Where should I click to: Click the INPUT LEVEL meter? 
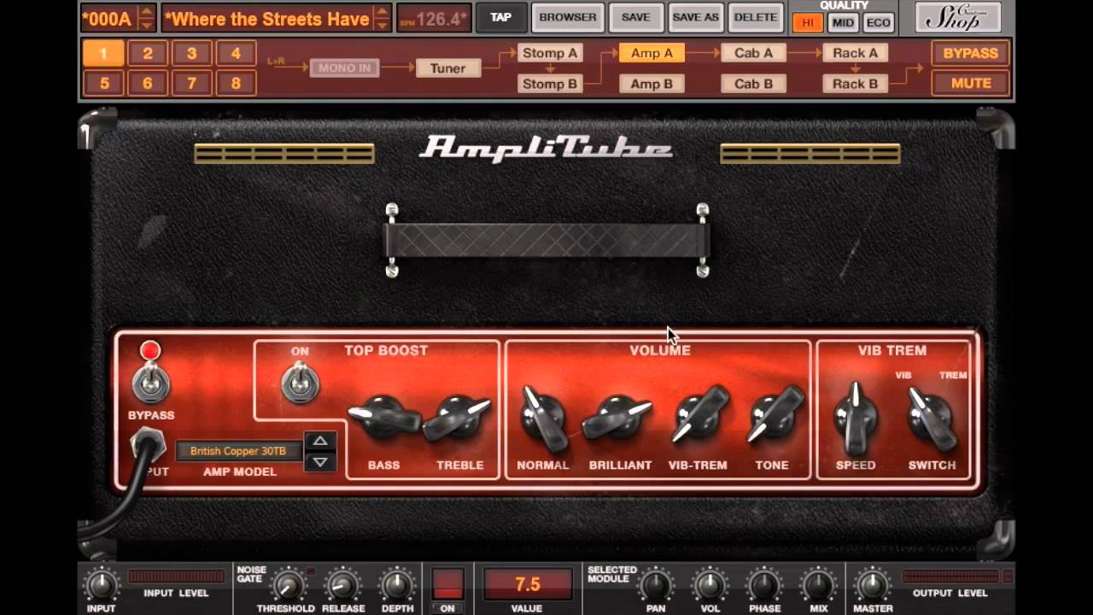coord(177,577)
